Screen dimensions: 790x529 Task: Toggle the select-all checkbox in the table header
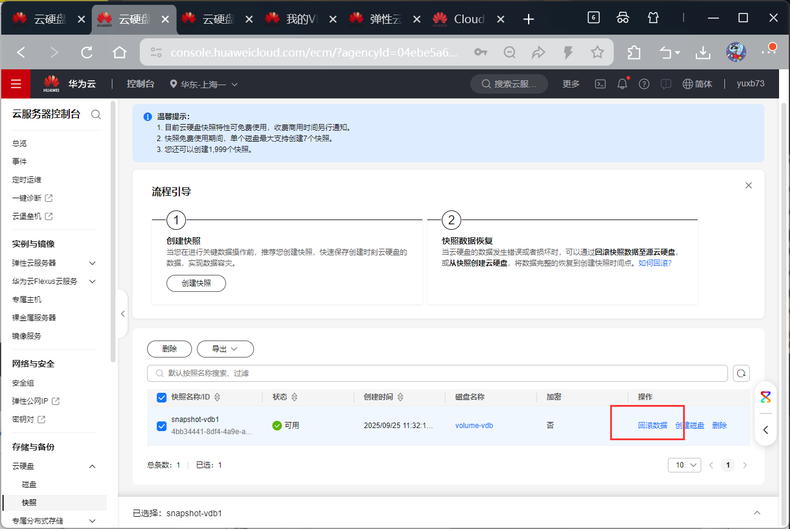pos(162,398)
